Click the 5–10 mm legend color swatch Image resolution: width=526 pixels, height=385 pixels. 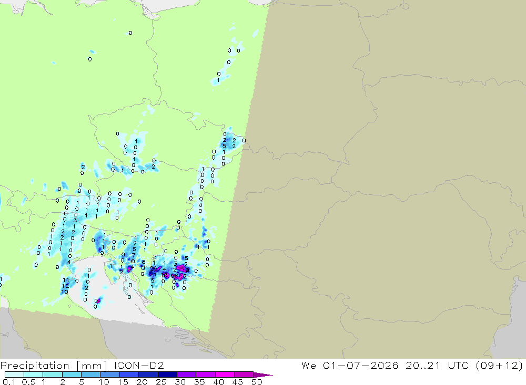(x=91, y=374)
